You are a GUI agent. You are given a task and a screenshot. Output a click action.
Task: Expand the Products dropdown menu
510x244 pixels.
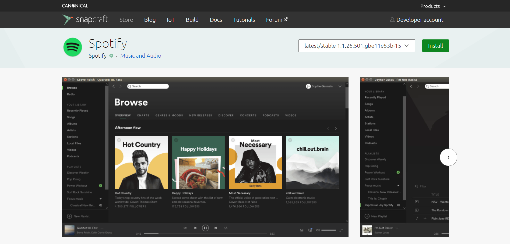pyautogui.click(x=433, y=6)
